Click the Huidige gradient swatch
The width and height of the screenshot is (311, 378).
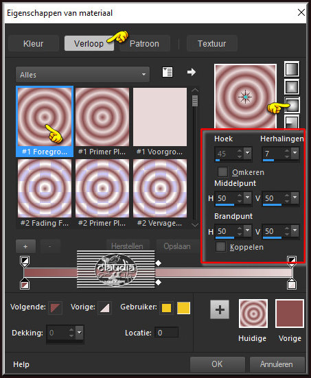coord(253,314)
